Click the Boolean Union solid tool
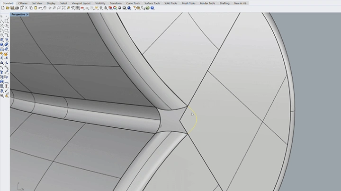Viewport: 341px width, 191px height. [6, 44]
